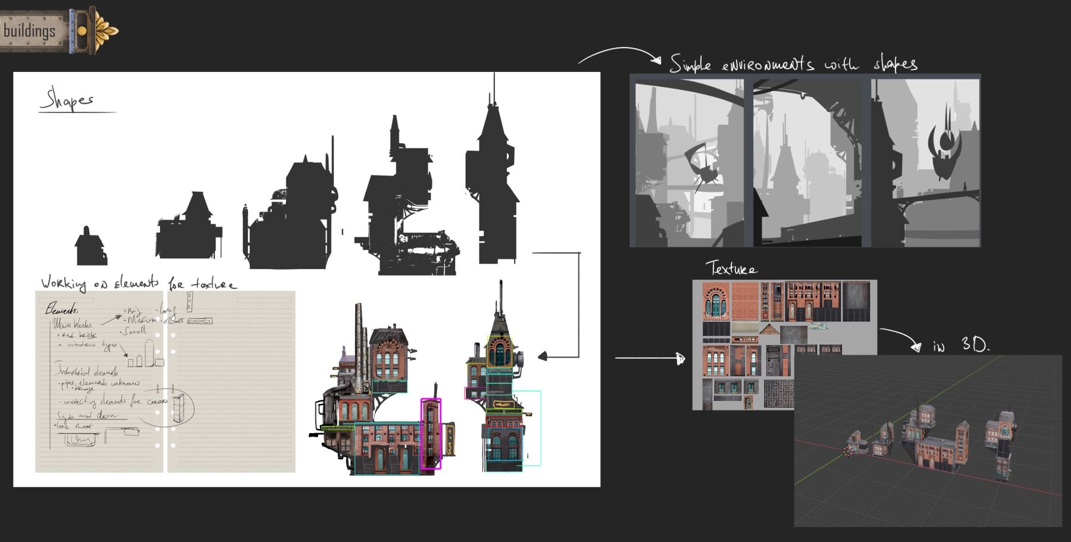Click the arched window tile in texture atlas
This screenshot has height=542, width=1071.
point(716,301)
